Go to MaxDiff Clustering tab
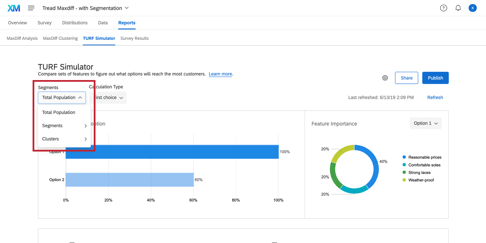This screenshot has width=486, height=243. click(60, 38)
